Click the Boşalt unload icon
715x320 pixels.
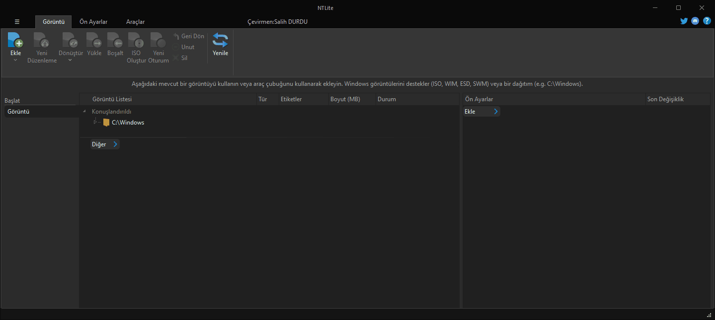115,40
